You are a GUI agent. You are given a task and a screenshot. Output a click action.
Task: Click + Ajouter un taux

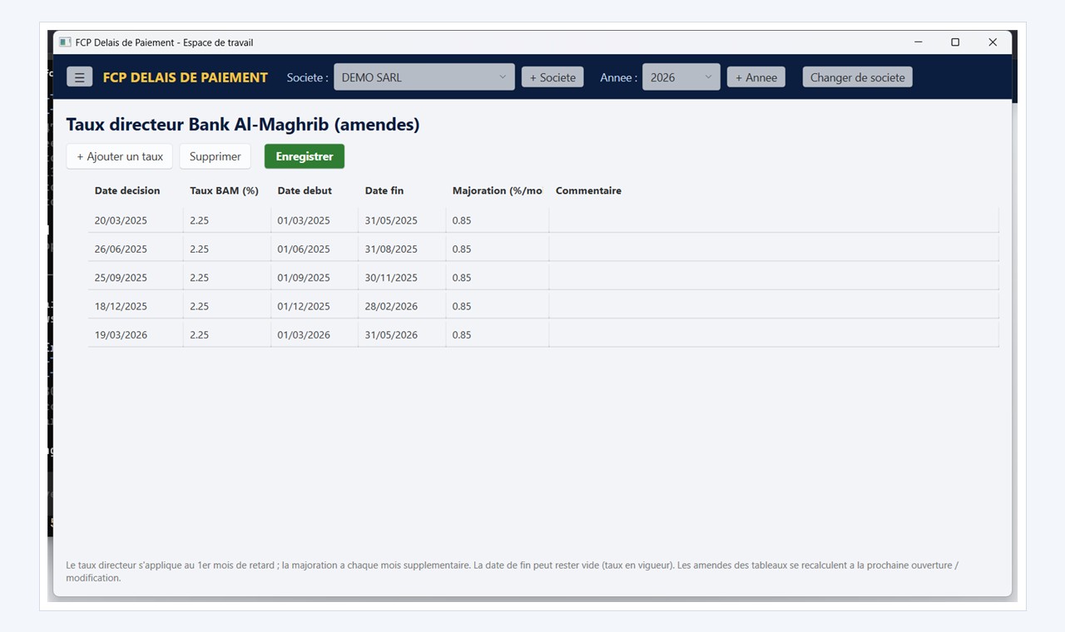click(120, 156)
